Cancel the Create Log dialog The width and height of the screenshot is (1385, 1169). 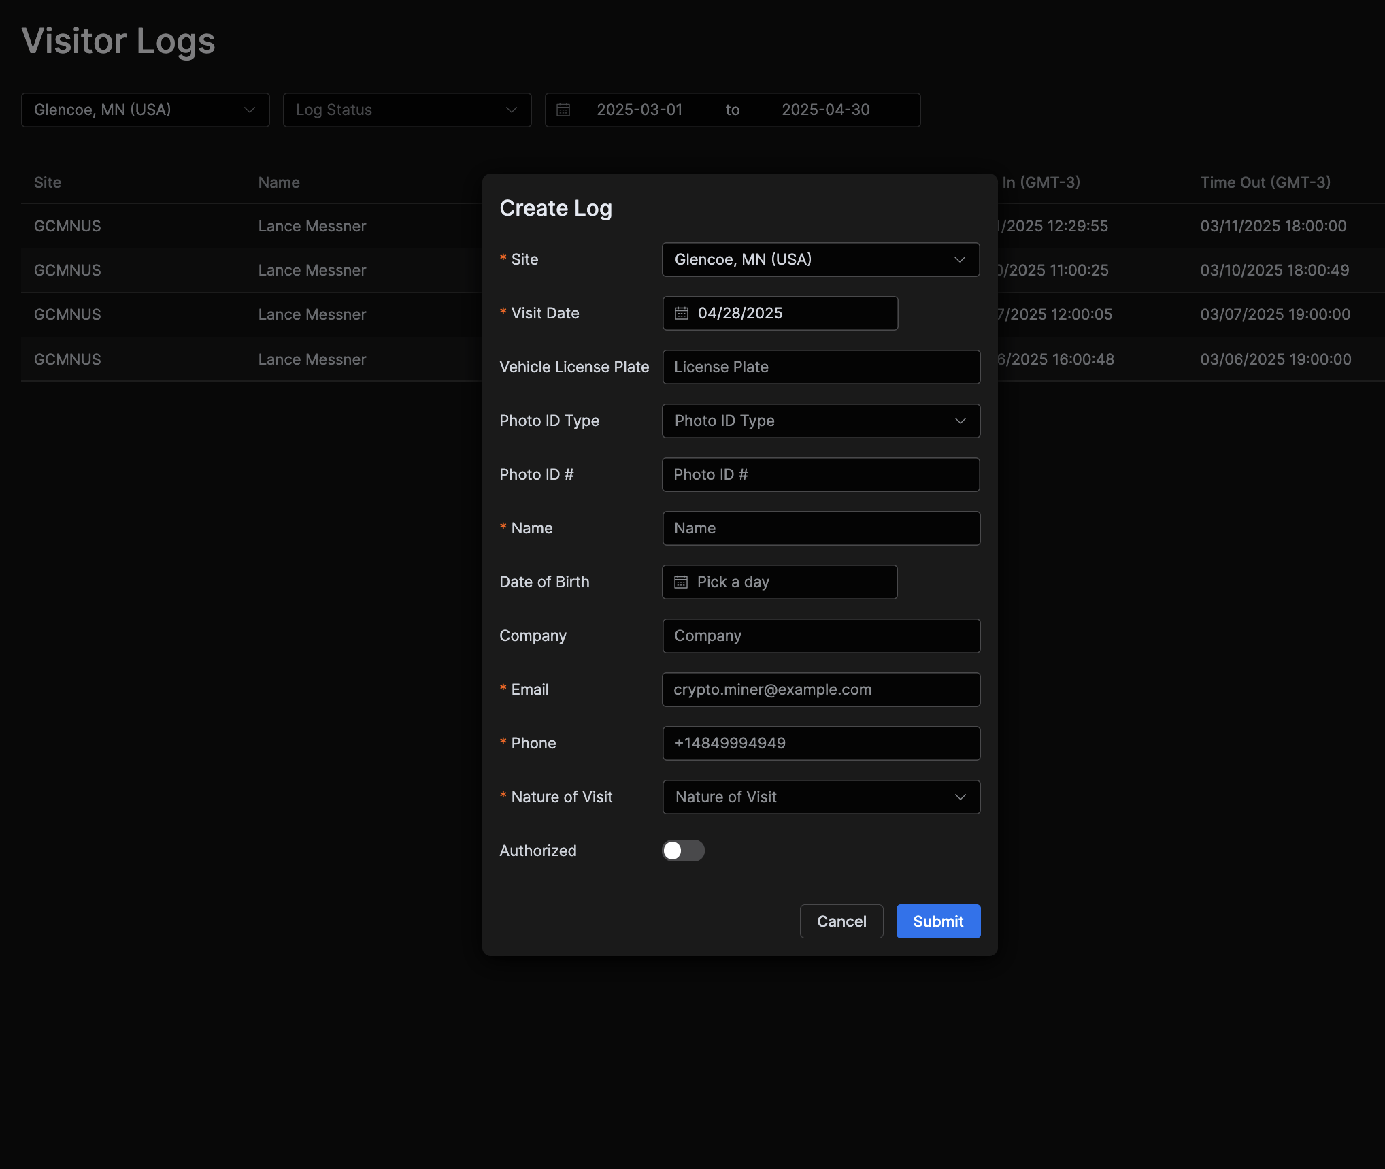[x=841, y=921]
